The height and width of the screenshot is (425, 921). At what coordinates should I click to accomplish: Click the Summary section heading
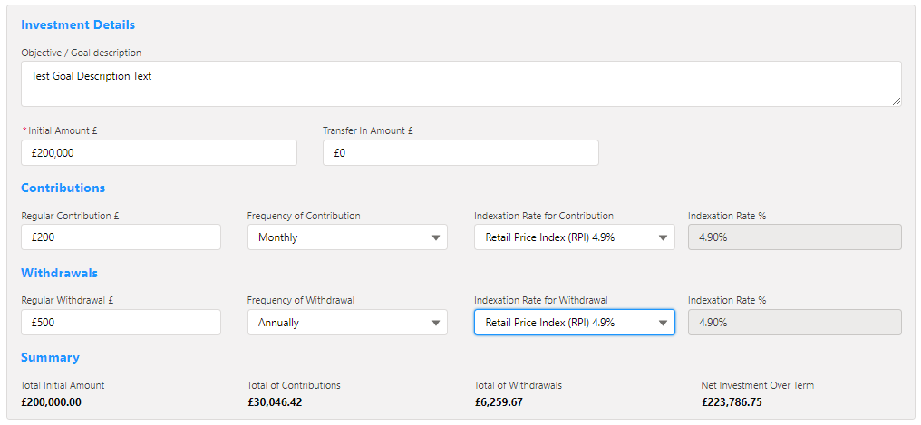pyautogui.click(x=50, y=358)
